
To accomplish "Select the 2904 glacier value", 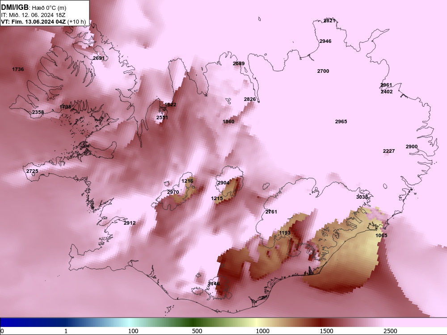I will (x=223, y=183).
